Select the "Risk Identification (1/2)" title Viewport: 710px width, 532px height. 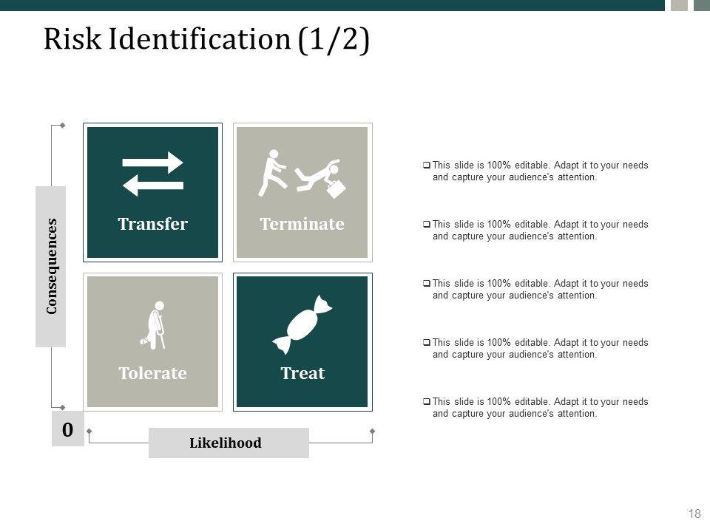coord(206,40)
